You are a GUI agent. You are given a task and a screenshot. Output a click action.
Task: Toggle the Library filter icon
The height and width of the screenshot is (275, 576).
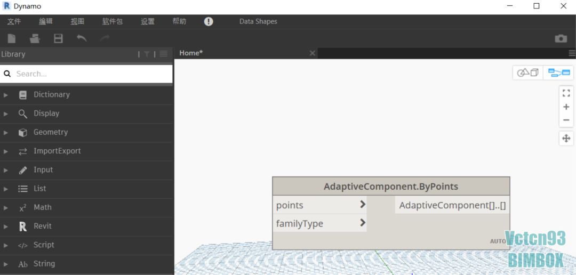[x=147, y=54]
